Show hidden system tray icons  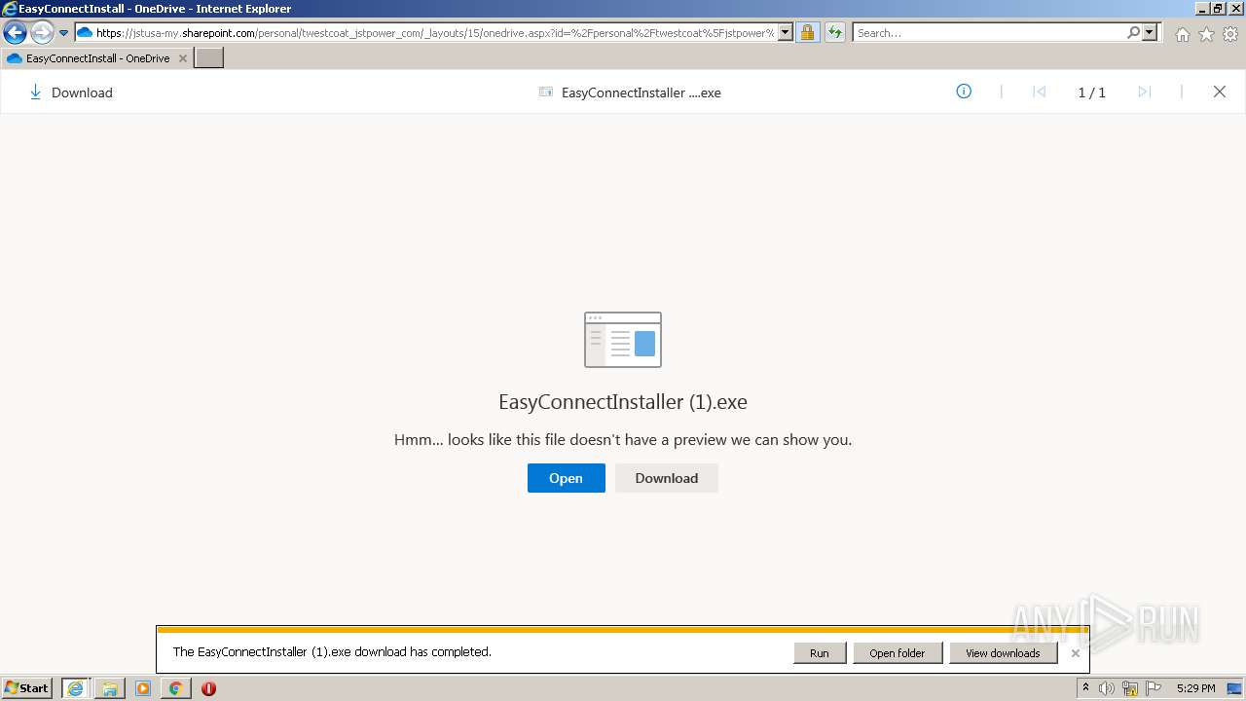click(1085, 688)
